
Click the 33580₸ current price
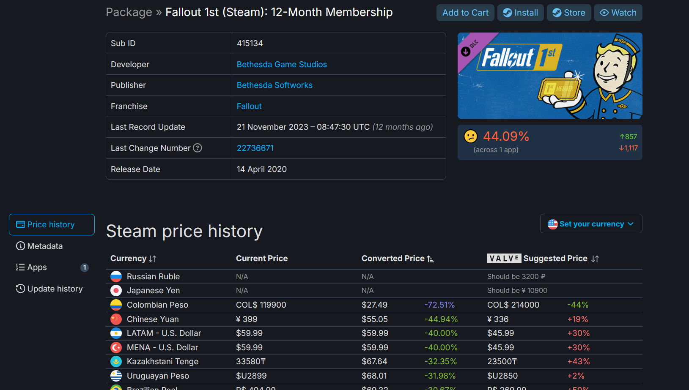(x=251, y=361)
